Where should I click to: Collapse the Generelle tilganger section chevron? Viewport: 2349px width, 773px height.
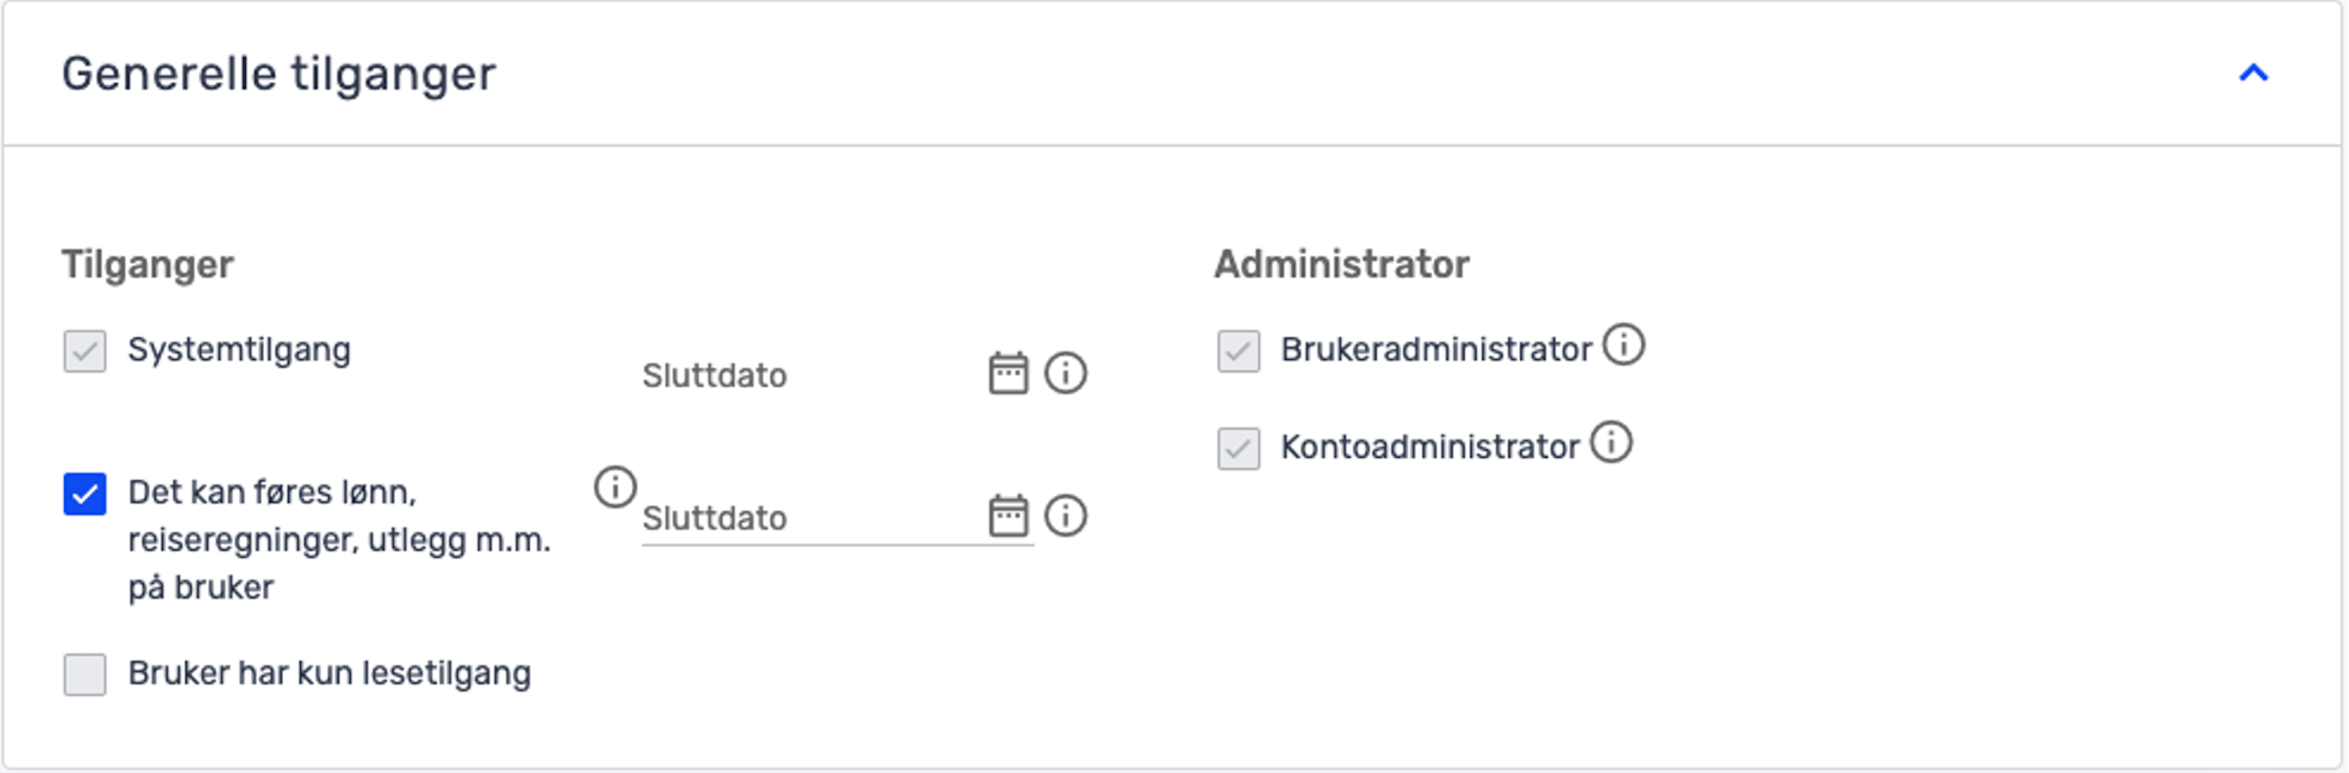2253,73
